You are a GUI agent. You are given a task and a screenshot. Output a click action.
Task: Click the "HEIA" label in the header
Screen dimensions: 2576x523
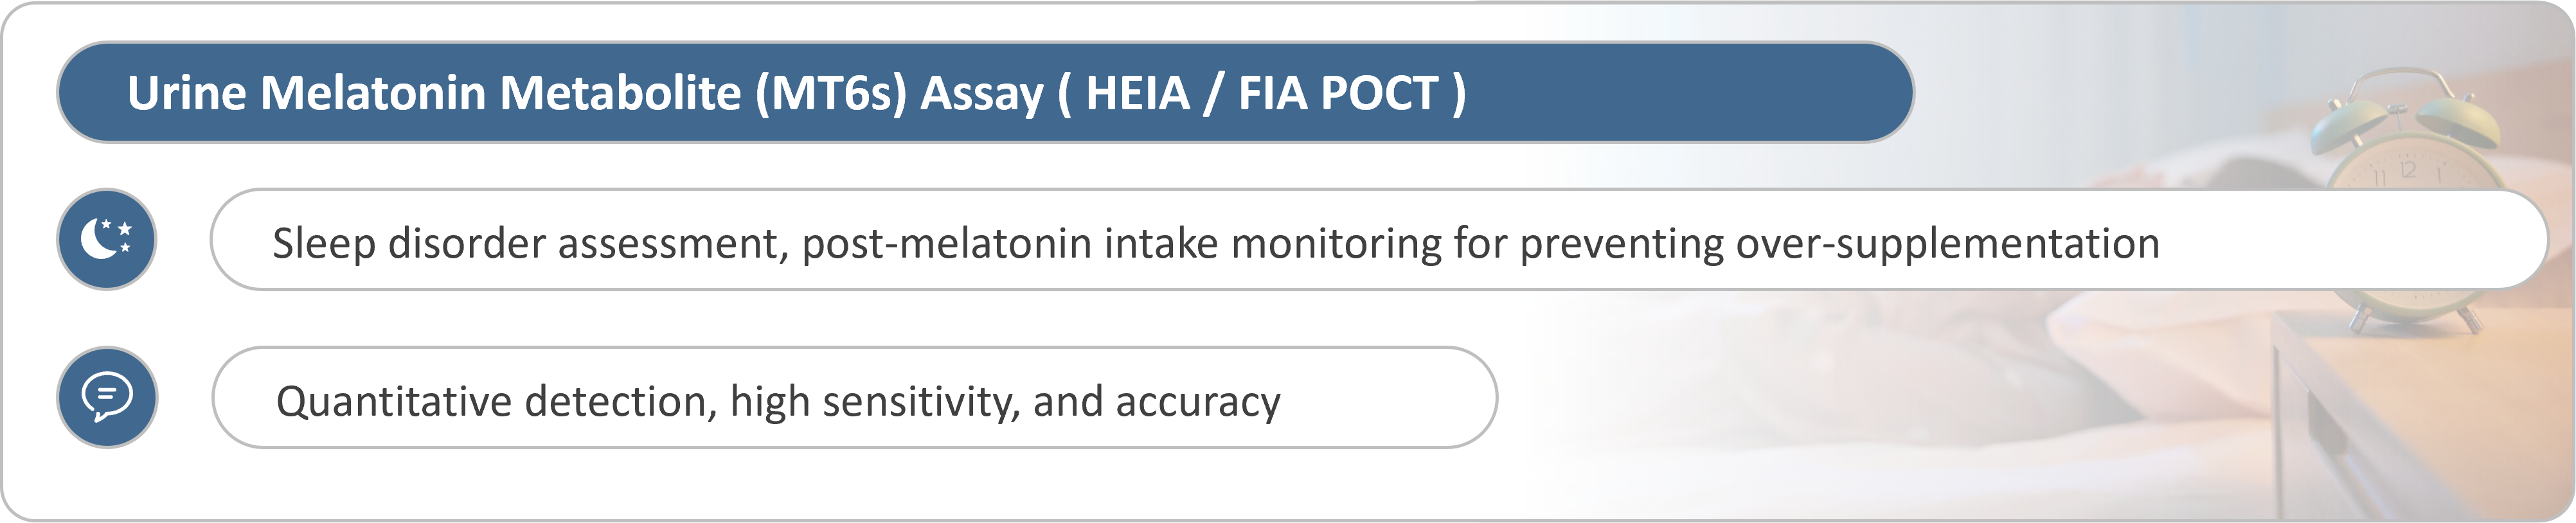point(1138,93)
